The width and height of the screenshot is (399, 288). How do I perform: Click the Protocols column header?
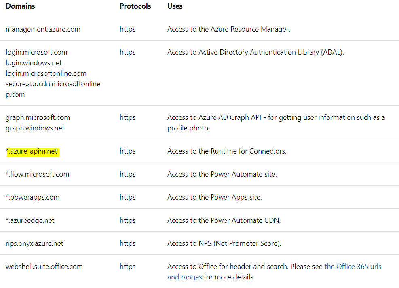click(135, 6)
